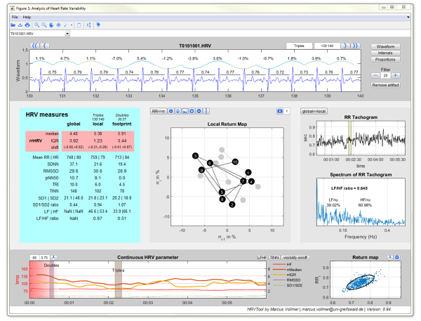The image size is (421, 321).
Task: Click the print figure icon
Action: [29, 25]
